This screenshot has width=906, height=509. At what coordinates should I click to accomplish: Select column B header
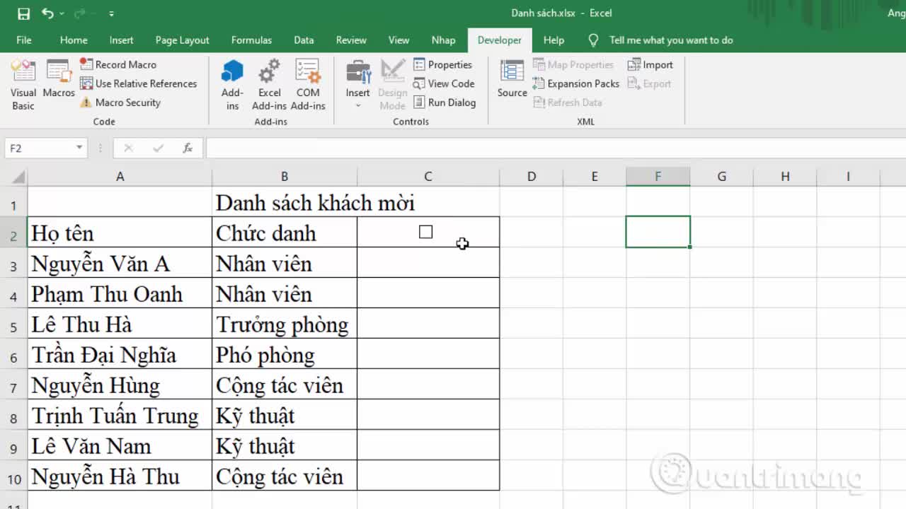click(285, 177)
